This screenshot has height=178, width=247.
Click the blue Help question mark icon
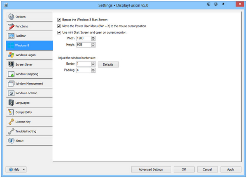point(11,169)
